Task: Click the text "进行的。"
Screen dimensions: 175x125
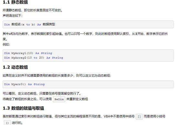Action: [x=17, y=123]
